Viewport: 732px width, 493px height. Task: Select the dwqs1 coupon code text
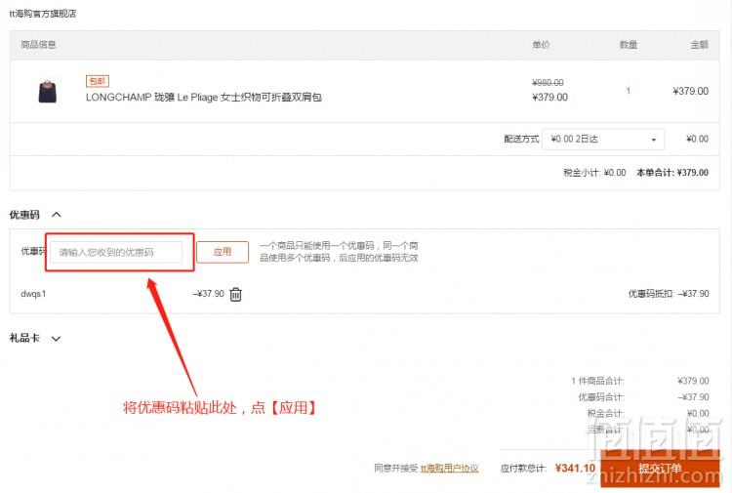pyautogui.click(x=33, y=294)
